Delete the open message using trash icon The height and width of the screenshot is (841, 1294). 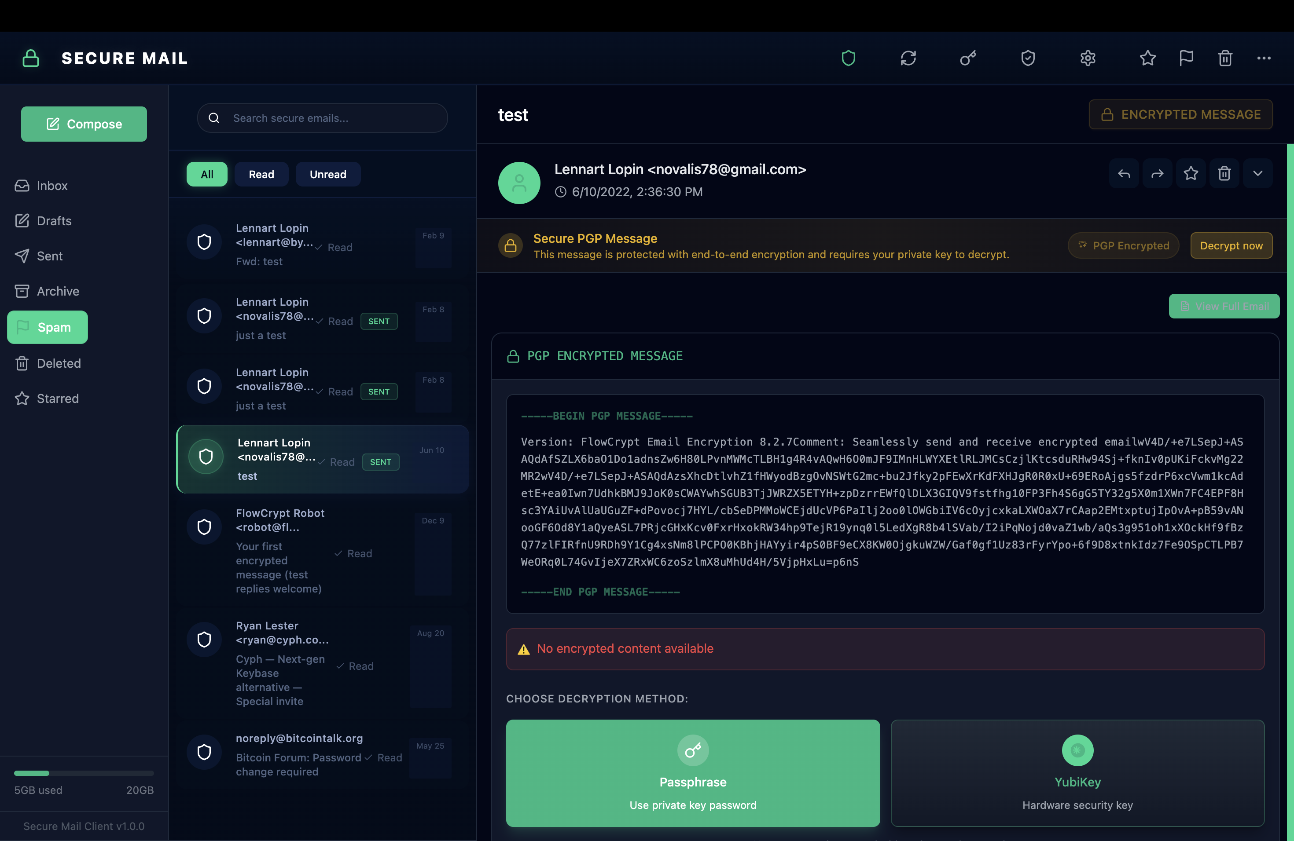1224,173
